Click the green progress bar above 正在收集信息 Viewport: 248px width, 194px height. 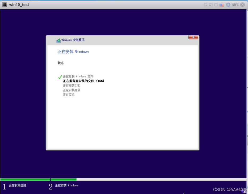[25, 179]
